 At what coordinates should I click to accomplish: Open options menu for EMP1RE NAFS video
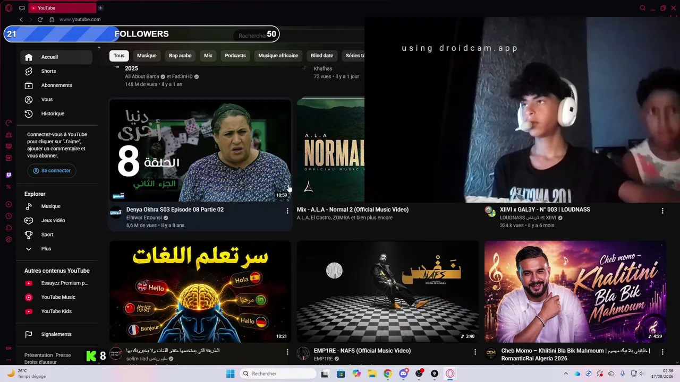click(475, 352)
